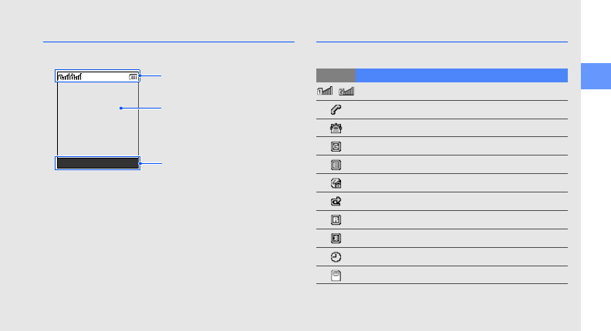Click the top status bar of phone display
Screen dimensions: 611x331
click(98, 77)
